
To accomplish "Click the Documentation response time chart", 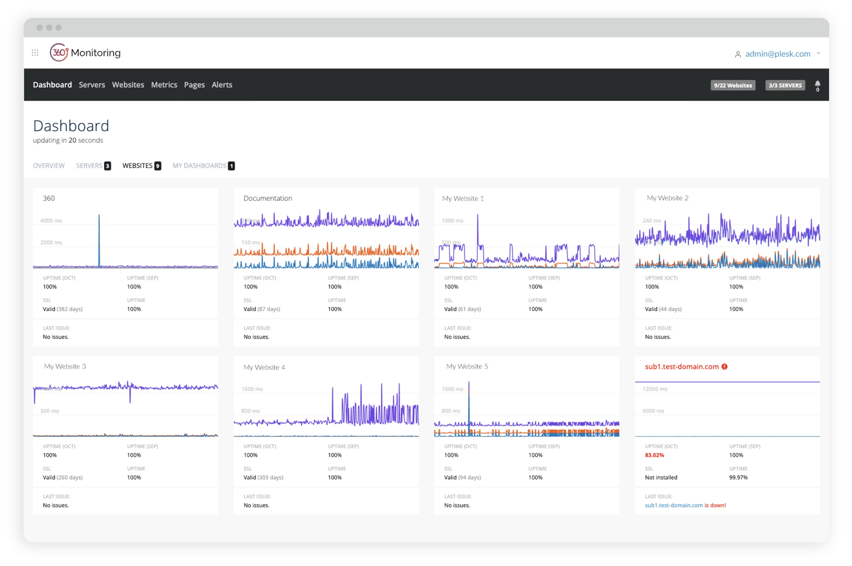I will click(326, 240).
